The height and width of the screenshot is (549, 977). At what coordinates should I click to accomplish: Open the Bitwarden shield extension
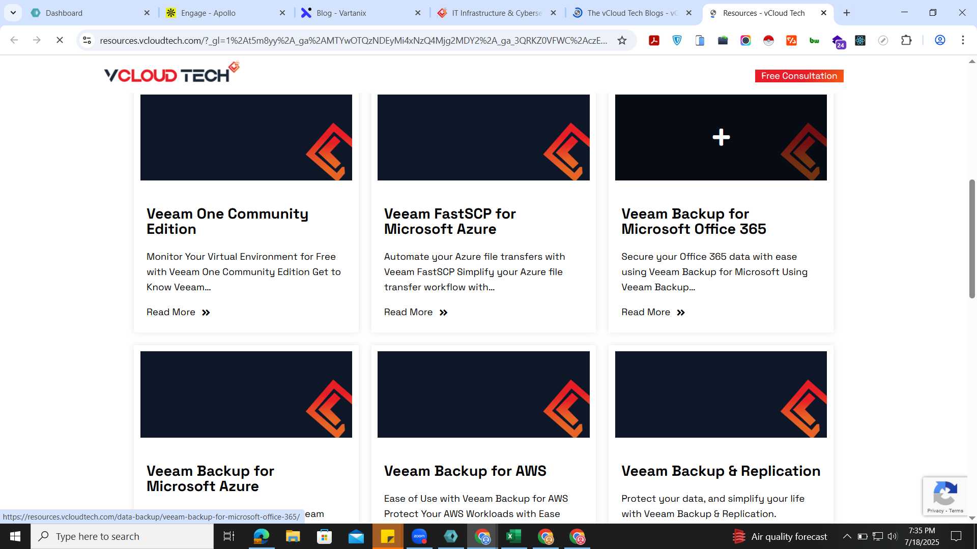point(677,40)
